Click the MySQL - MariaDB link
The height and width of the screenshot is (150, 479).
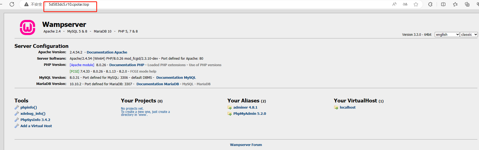point(196,84)
